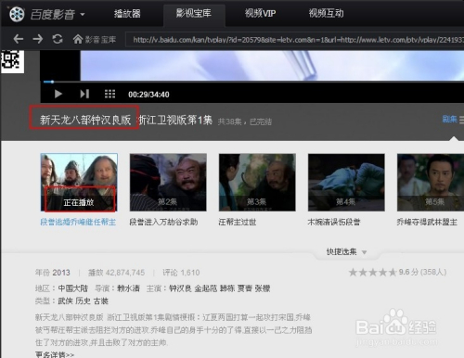Image resolution: width=464 pixels, height=358 pixels.
Task: Click the 年份 2013 text
Action: [53, 273]
